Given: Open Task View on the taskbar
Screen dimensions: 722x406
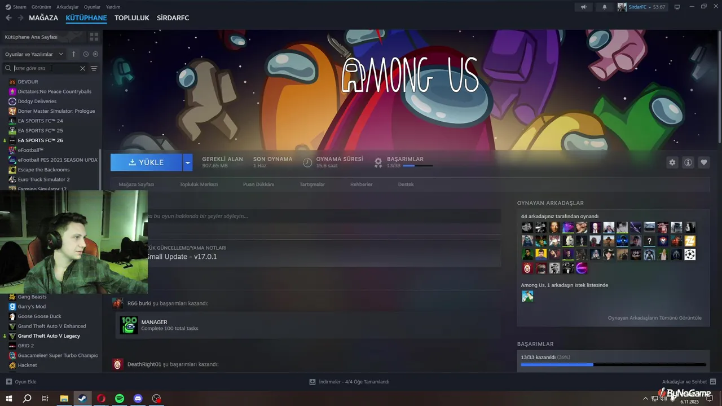Looking at the screenshot, I should (x=45, y=398).
